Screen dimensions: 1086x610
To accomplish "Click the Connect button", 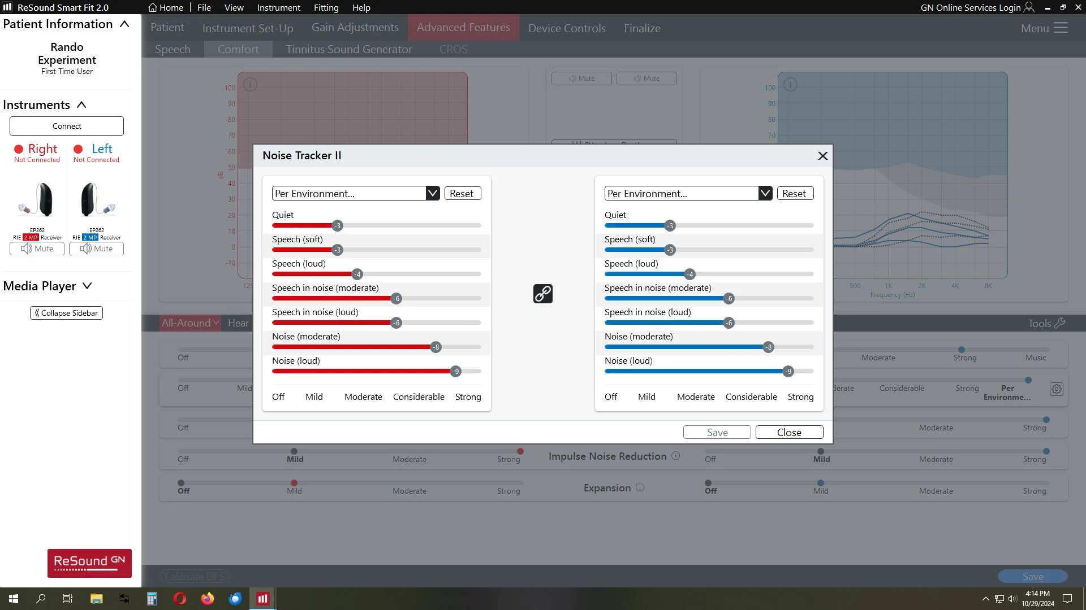I will point(67,126).
